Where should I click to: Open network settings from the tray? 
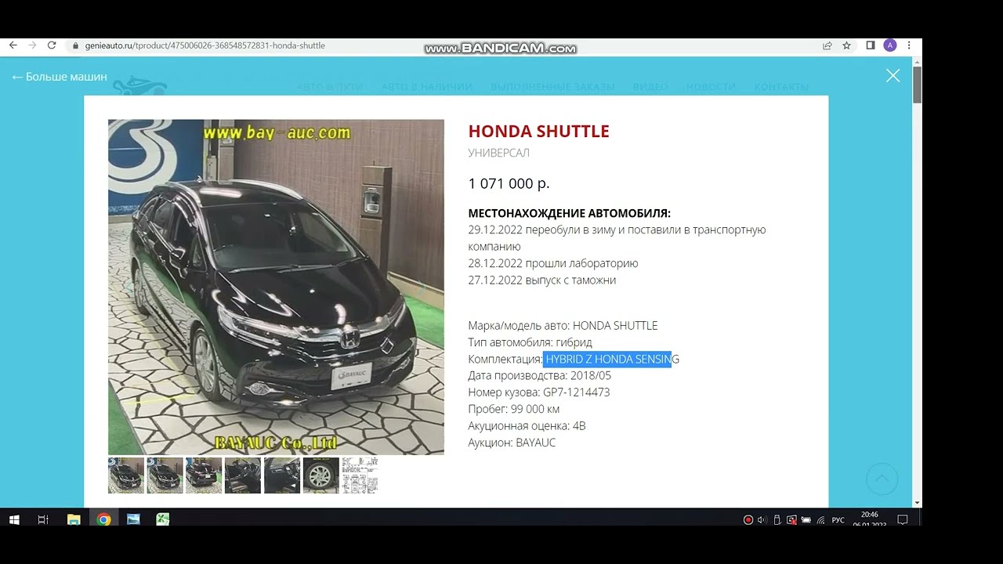point(820,520)
